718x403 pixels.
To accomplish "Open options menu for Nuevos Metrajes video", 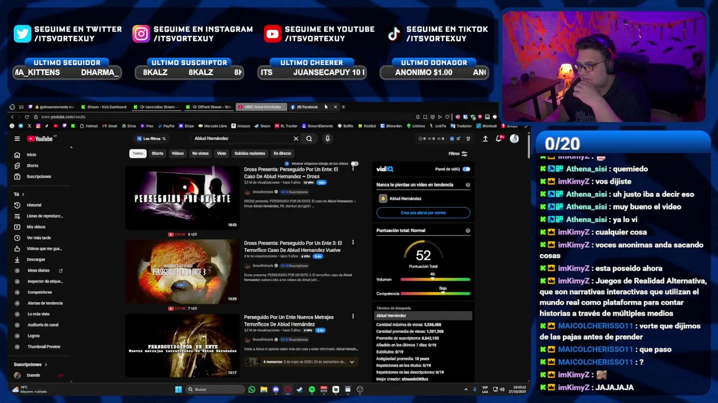I will [x=353, y=316].
